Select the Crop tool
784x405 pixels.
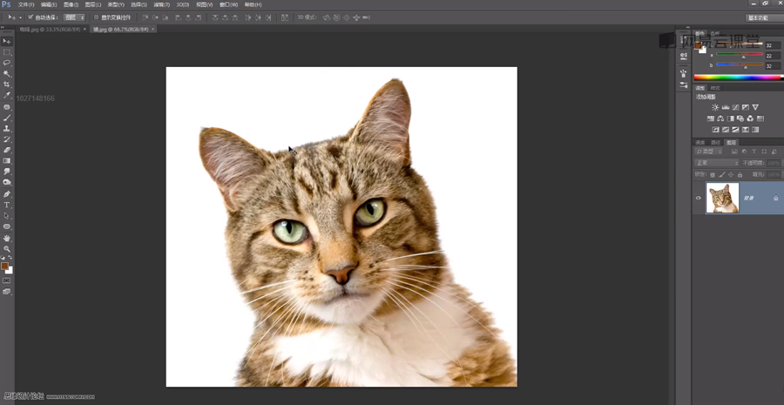pos(7,84)
